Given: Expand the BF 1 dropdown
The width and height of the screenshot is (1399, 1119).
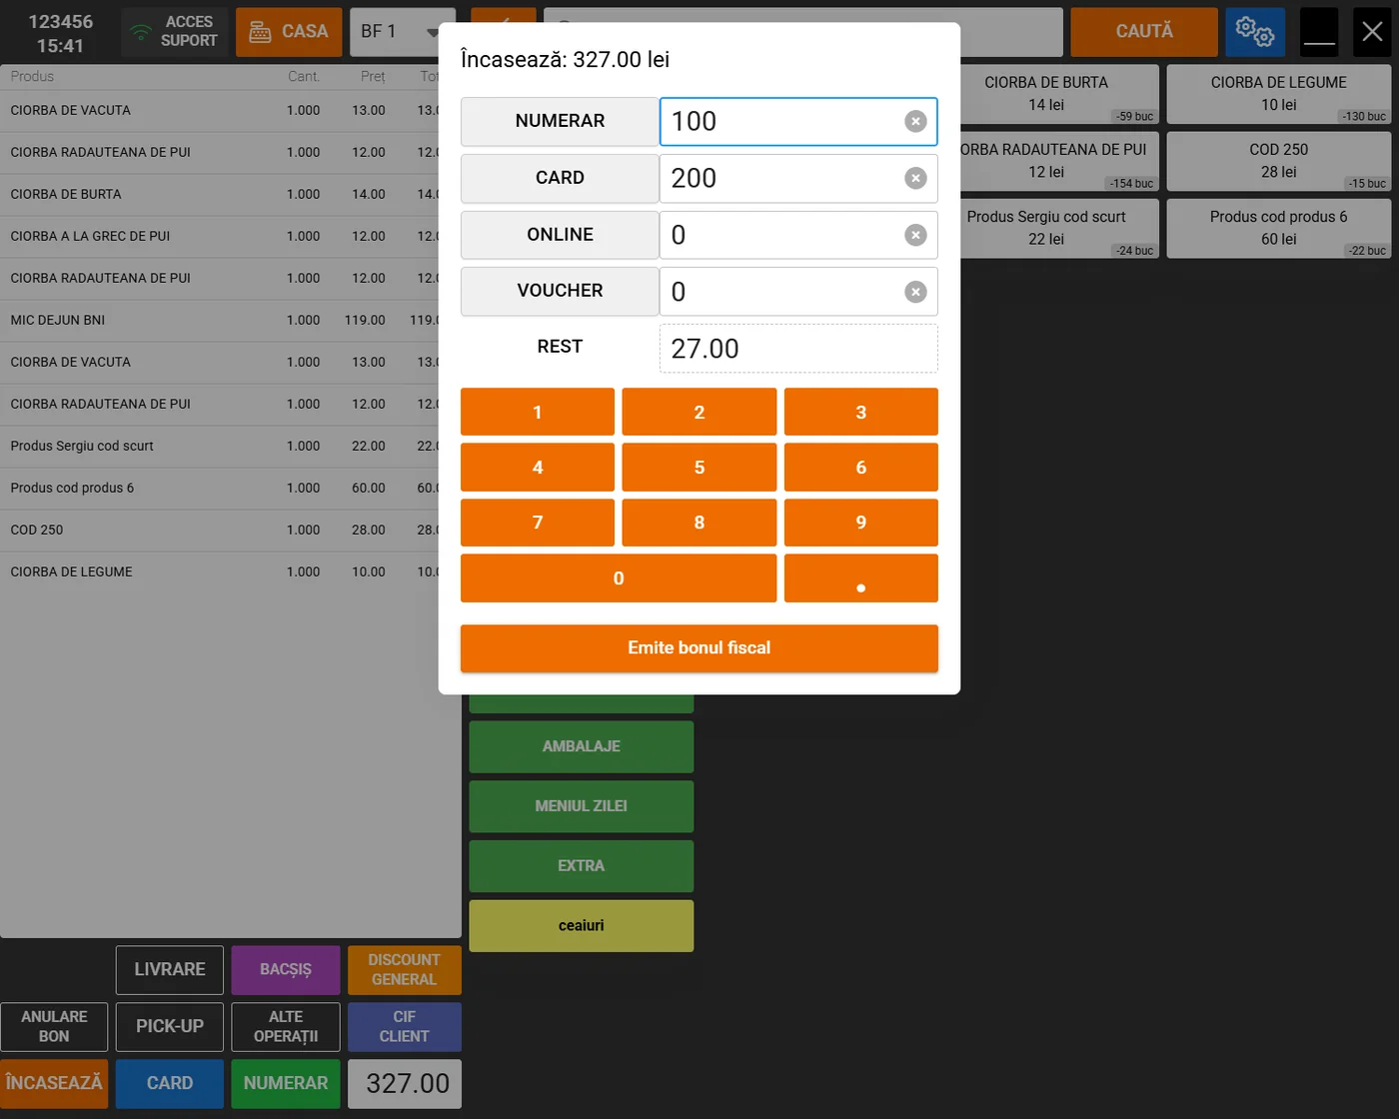Looking at the screenshot, I should tap(432, 32).
